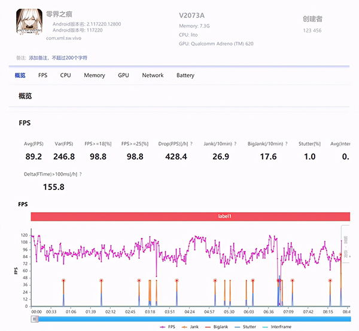Click the left handle of chart range slider
The height and width of the screenshot is (331, 359).
36,319
